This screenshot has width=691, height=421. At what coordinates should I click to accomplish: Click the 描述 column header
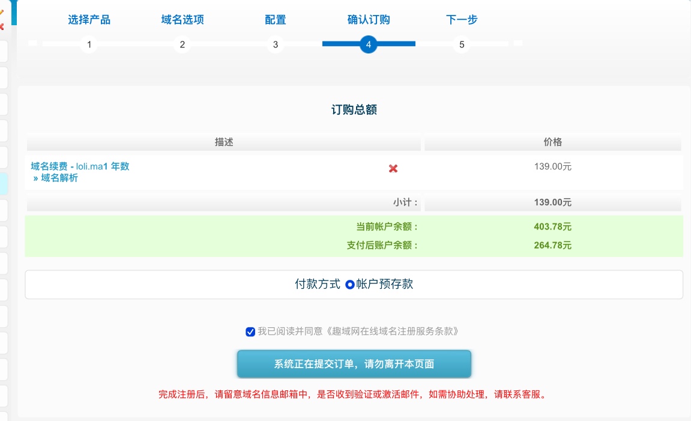[x=223, y=142]
